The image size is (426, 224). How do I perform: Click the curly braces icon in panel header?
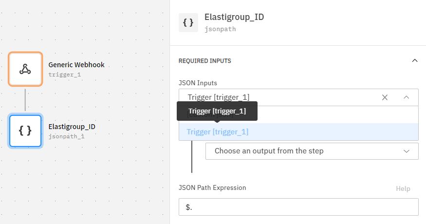click(x=188, y=22)
